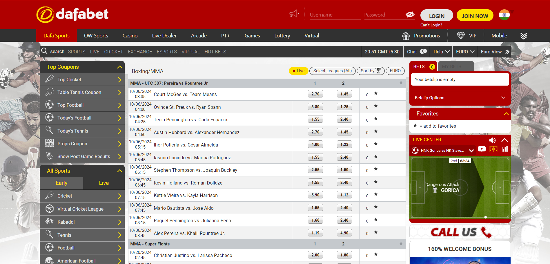Go to Live Dealer
This screenshot has height=264, width=550.
(164, 36)
